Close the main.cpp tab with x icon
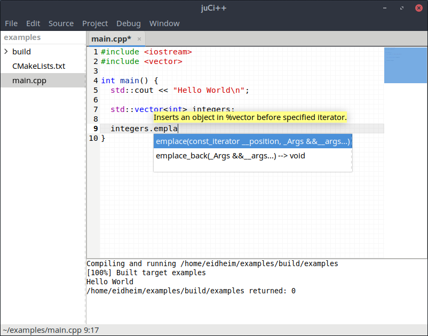The height and width of the screenshot is (336, 428). click(x=139, y=39)
